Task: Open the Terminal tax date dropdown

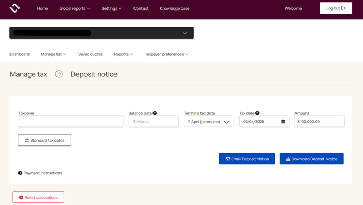Action: 208,122
